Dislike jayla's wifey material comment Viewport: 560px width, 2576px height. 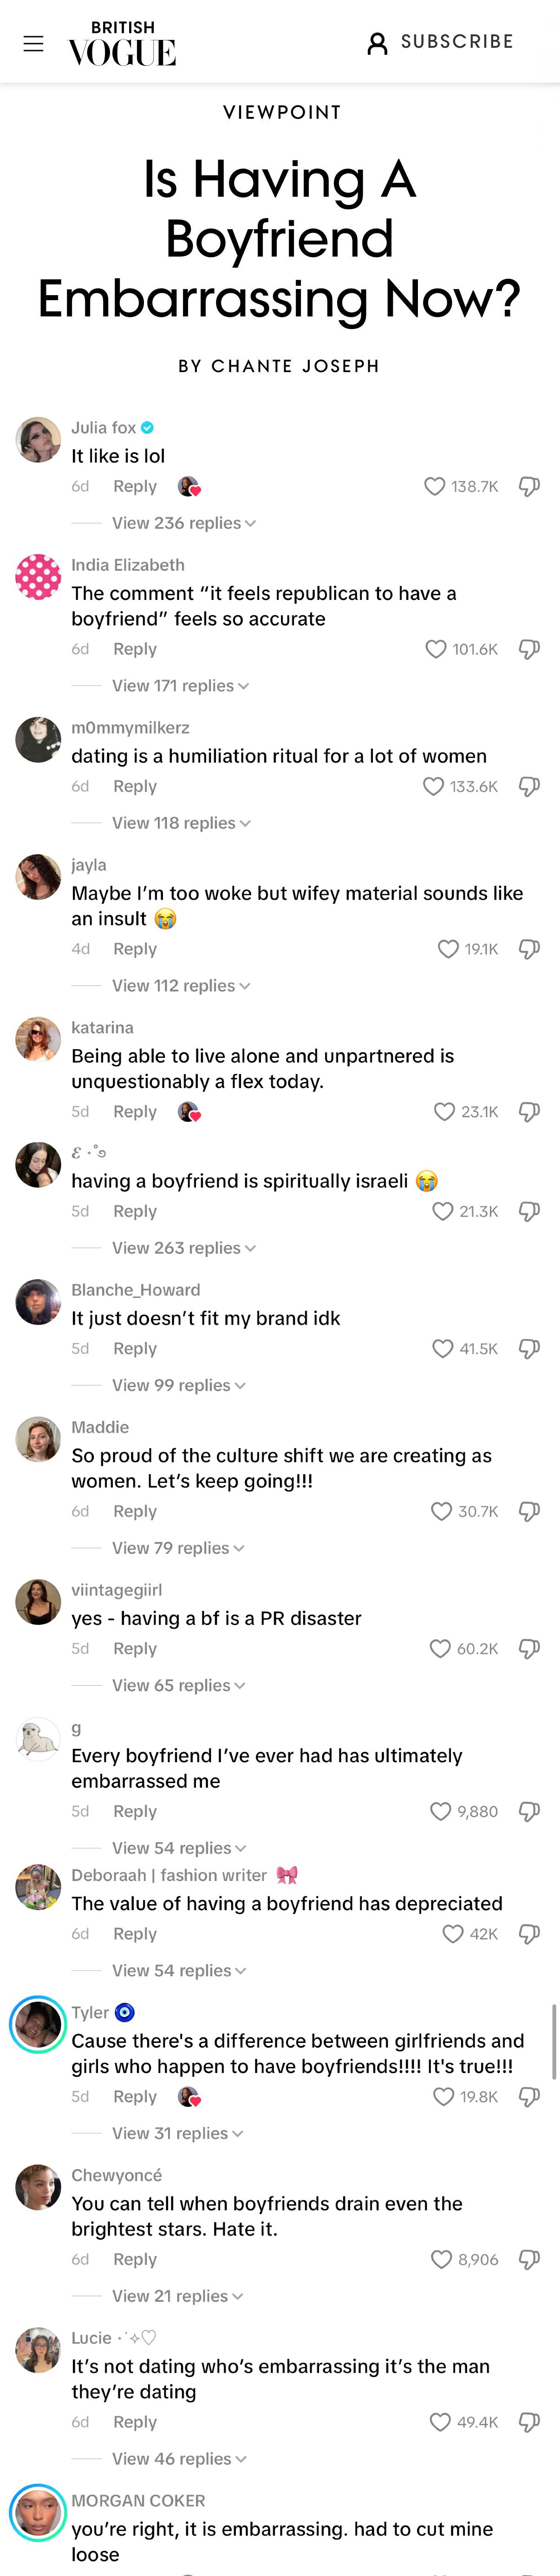529,949
